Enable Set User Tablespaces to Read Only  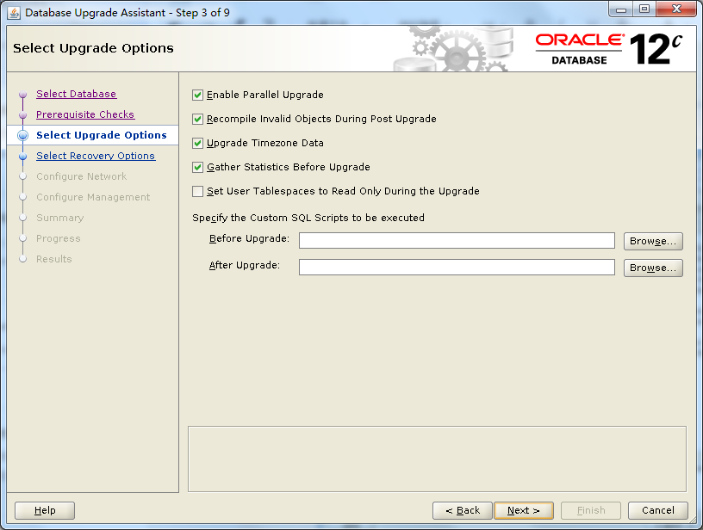[x=197, y=191]
